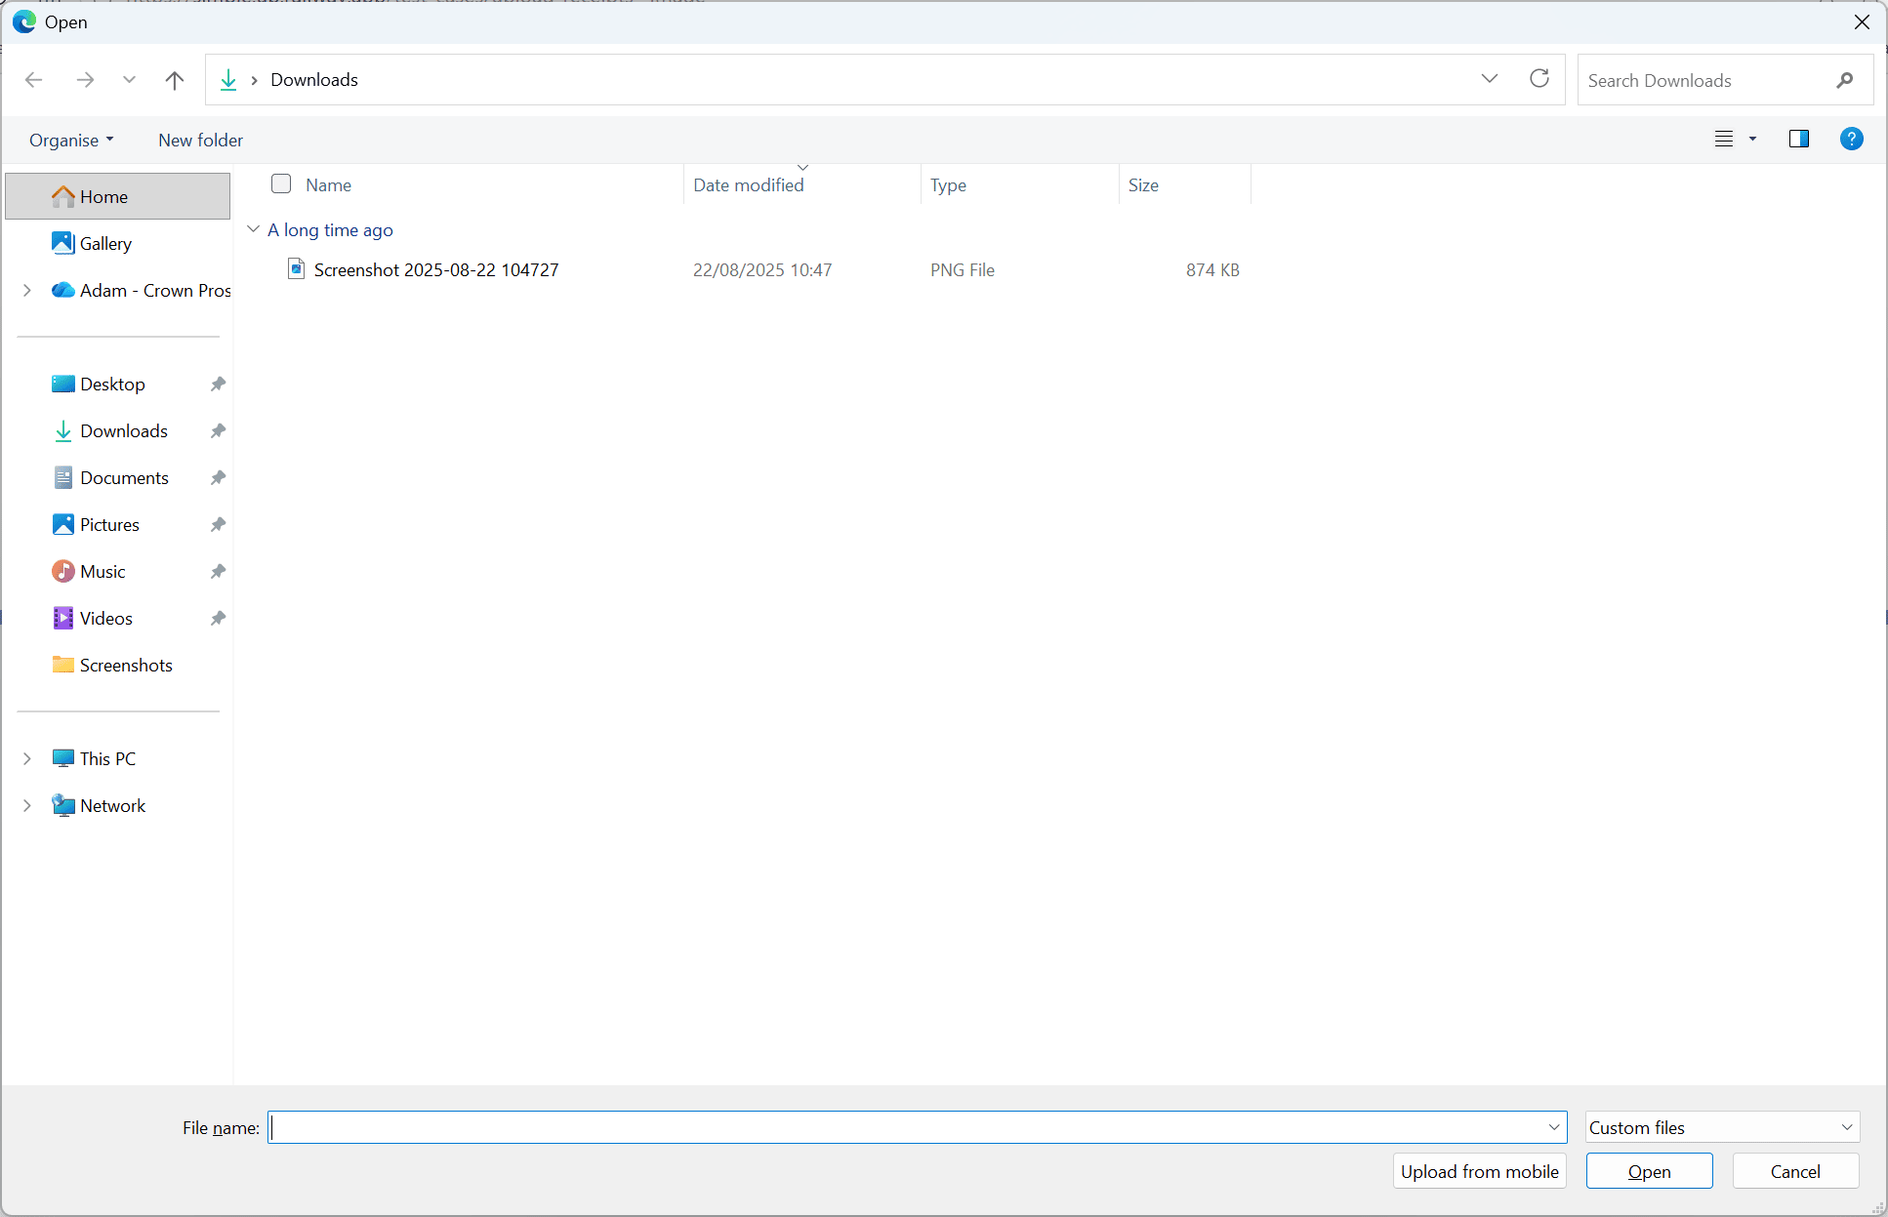Open the File name history dropdown
The height and width of the screenshot is (1217, 1888).
(x=1554, y=1127)
